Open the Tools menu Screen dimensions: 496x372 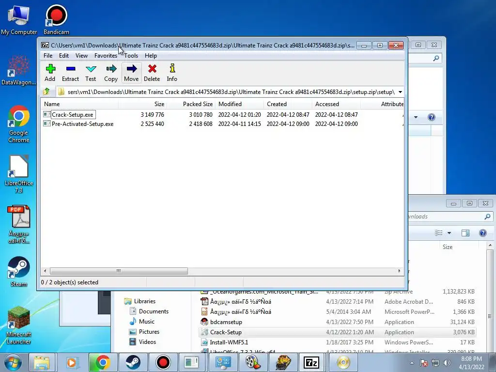coord(131,56)
